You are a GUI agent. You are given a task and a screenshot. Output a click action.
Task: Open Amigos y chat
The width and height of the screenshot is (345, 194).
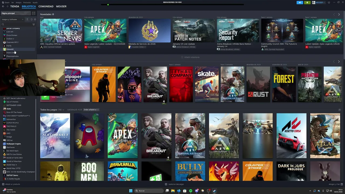tap(336, 184)
